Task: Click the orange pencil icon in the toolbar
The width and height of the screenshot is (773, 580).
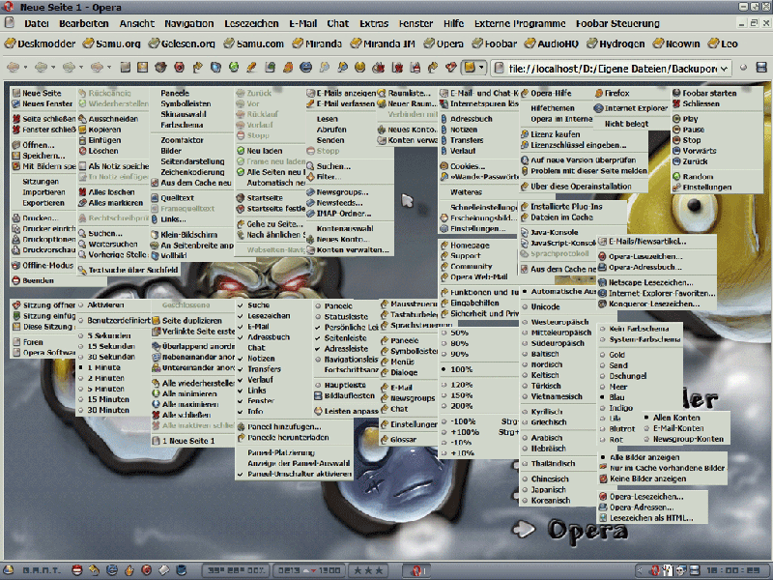Action: [251, 67]
